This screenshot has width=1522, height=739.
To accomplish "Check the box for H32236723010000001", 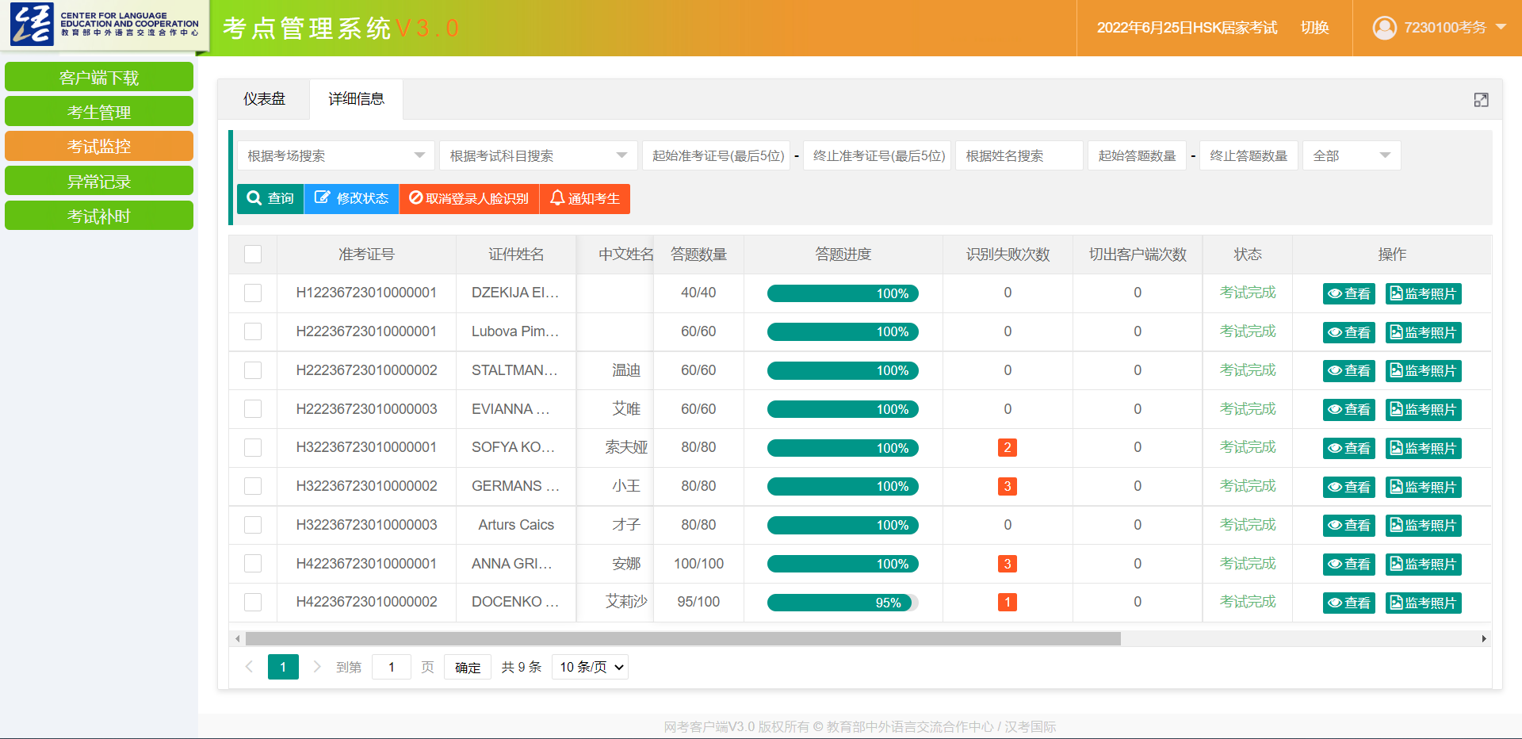I will click(253, 448).
